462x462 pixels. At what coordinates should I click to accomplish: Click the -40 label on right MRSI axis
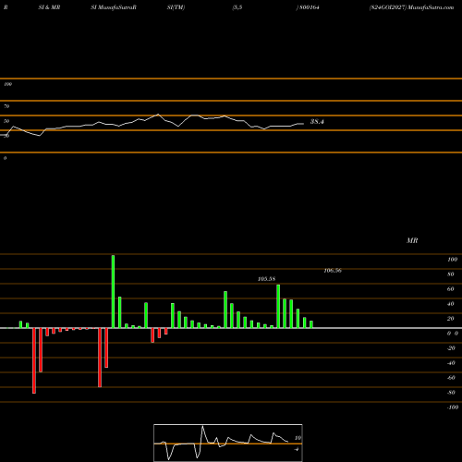pos(451,363)
